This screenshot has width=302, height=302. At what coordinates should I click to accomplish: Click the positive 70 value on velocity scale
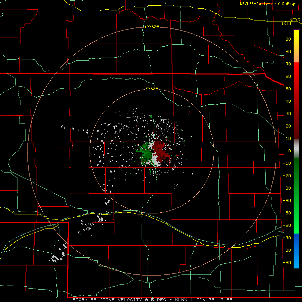(x=288, y=64)
